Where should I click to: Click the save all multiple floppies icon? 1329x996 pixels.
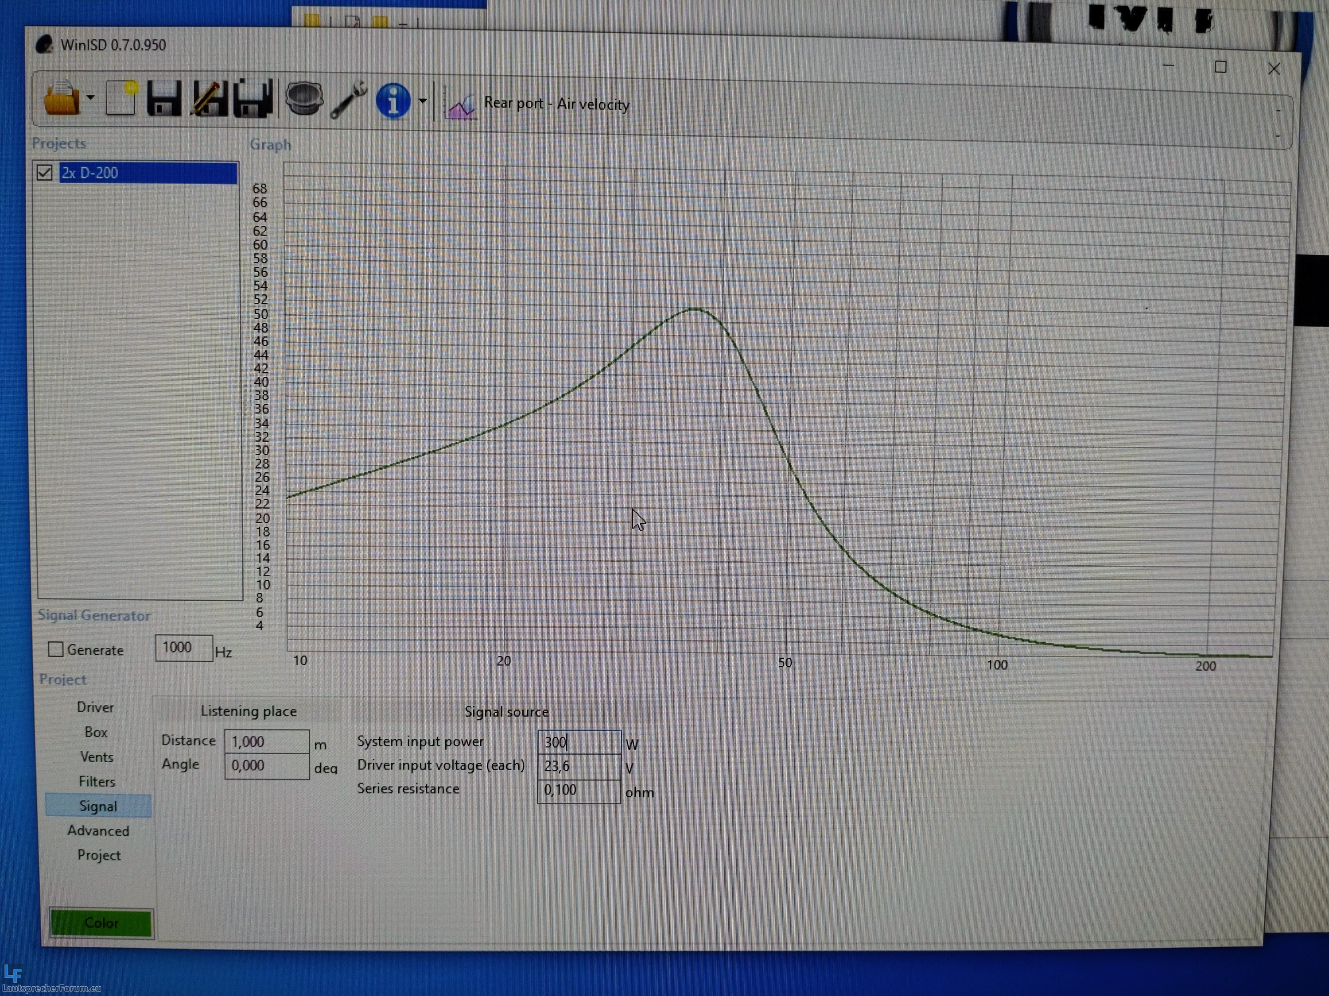[253, 98]
